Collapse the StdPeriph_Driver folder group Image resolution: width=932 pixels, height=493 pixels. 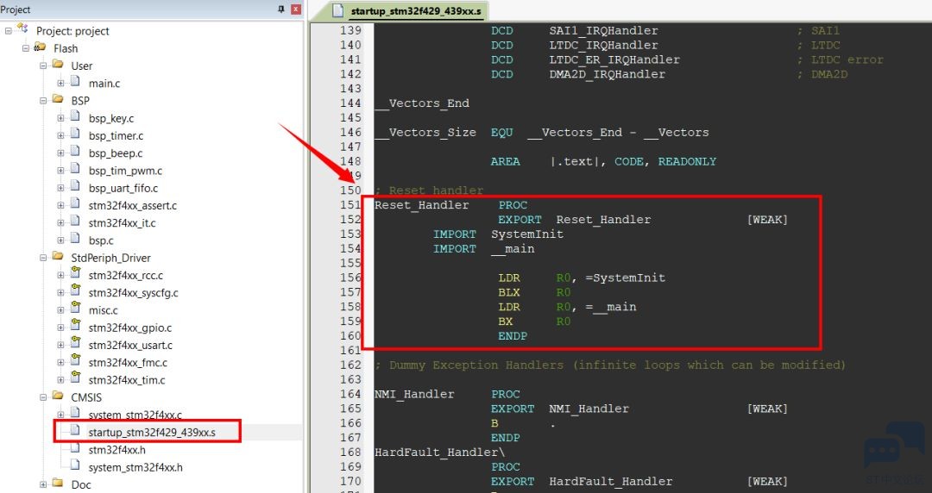(x=43, y=258)
